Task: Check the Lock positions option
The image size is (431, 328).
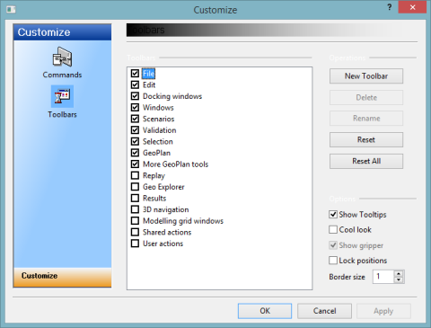Action: click(333, 261)
